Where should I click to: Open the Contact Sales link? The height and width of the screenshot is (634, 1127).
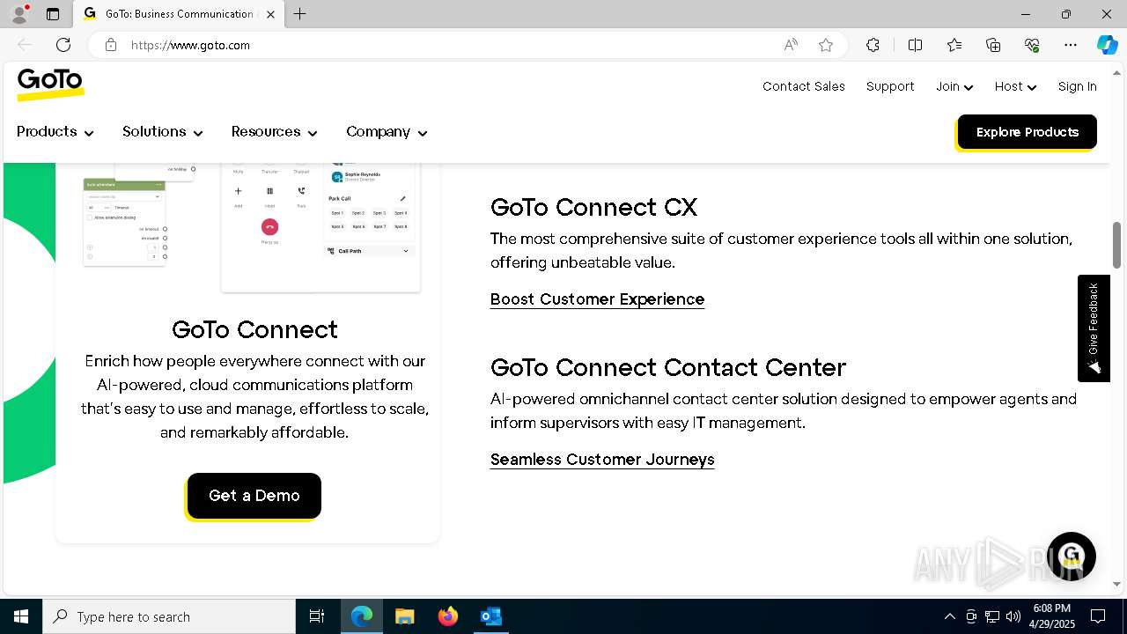pyautogui.click(x=804, y=86)
